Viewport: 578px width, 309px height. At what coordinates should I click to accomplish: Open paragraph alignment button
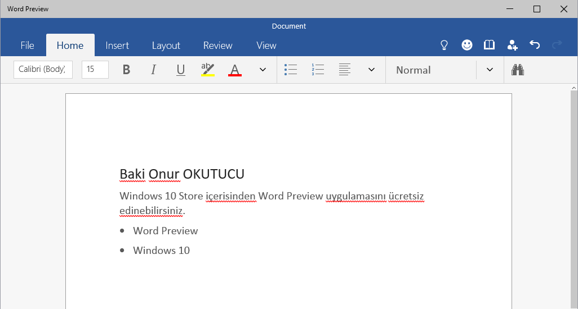click(x=345, y=70)
